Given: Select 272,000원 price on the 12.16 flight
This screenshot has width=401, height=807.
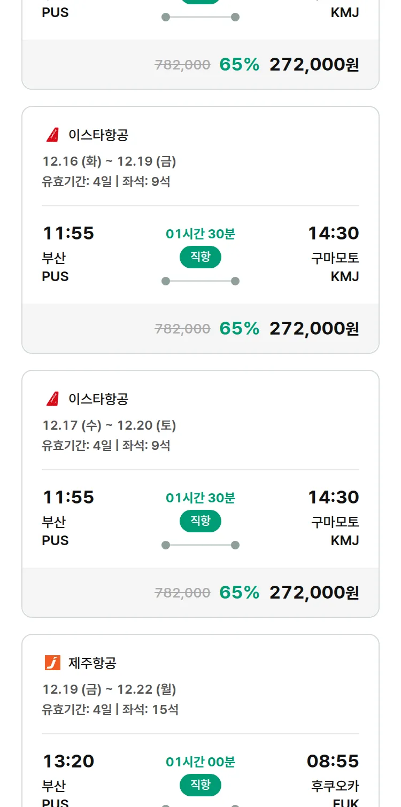Looking at the screenshot, I should (314, 328).
